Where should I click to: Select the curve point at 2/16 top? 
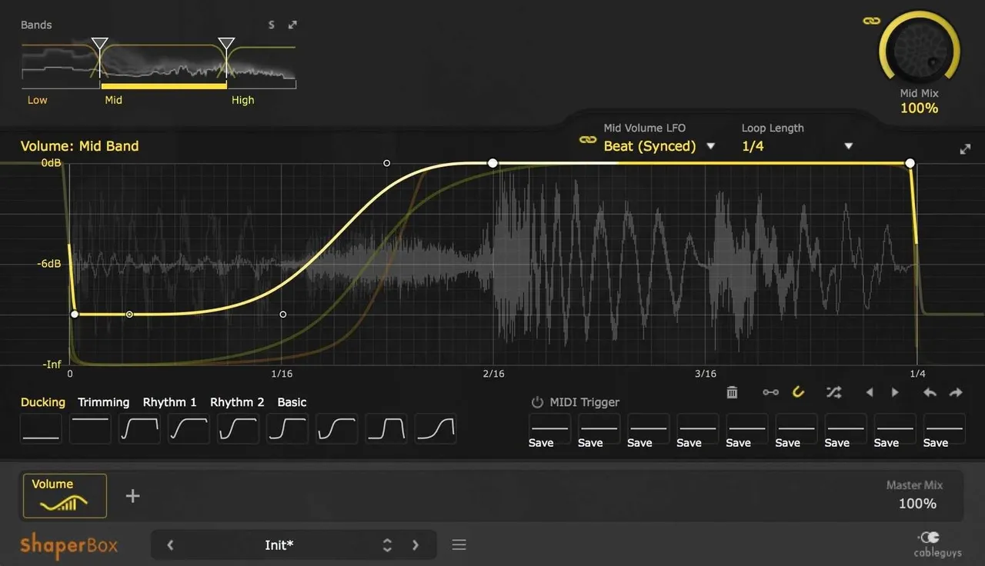pos(492,163)
